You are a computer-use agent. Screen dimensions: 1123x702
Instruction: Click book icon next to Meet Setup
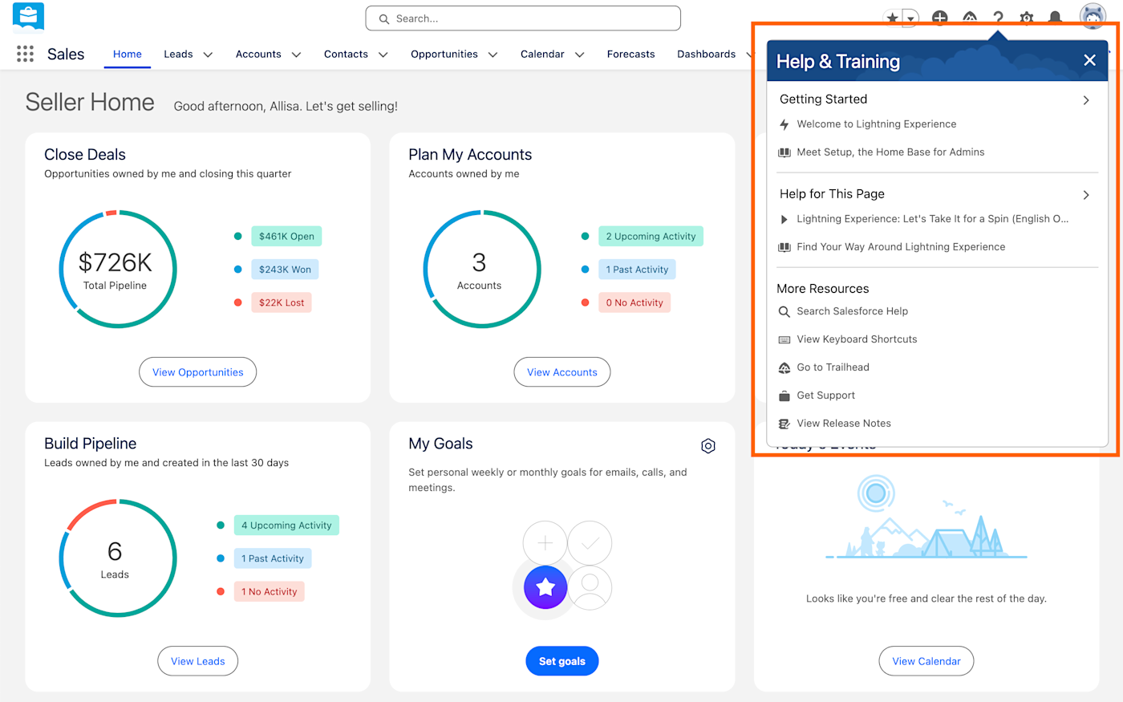click(x=784, y=152)
